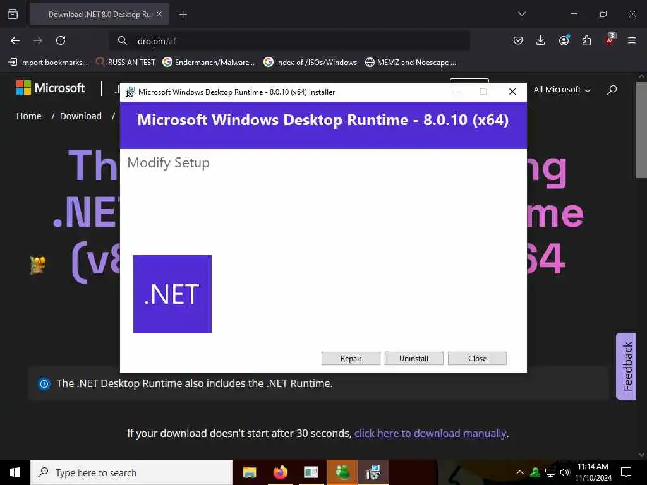Show hidden system tray icons
Screen dimensions: 647x485
click(x=520, y=472)
